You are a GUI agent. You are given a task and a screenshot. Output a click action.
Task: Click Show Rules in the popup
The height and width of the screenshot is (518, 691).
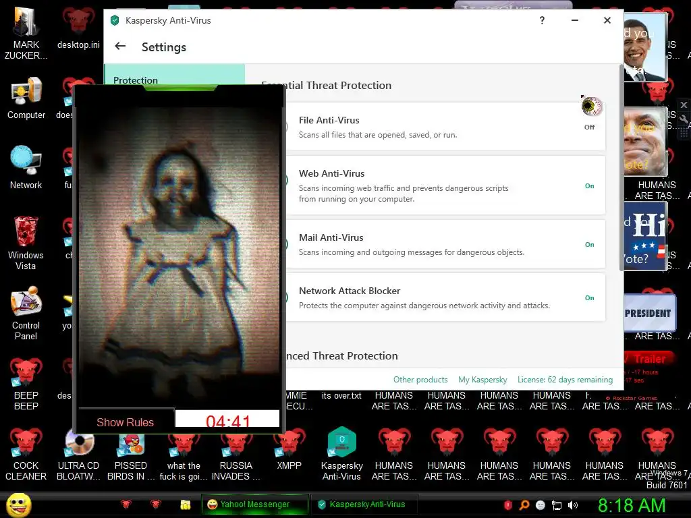(125, 422)
